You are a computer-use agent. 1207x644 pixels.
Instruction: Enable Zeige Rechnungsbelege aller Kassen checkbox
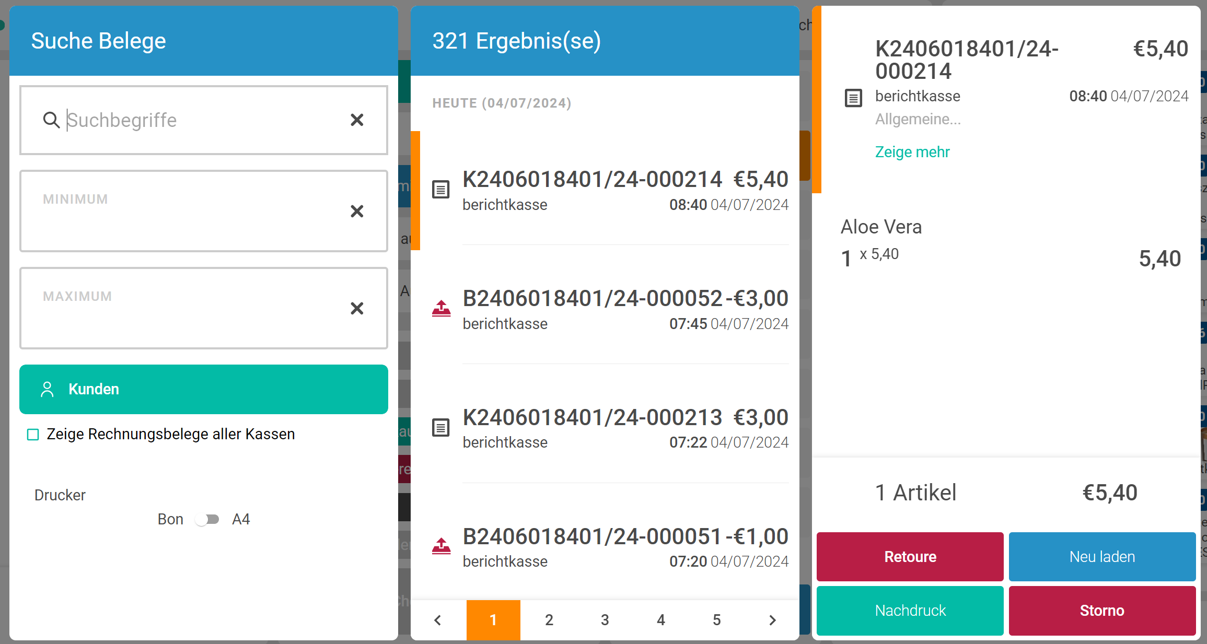click(x=33, y=435)
